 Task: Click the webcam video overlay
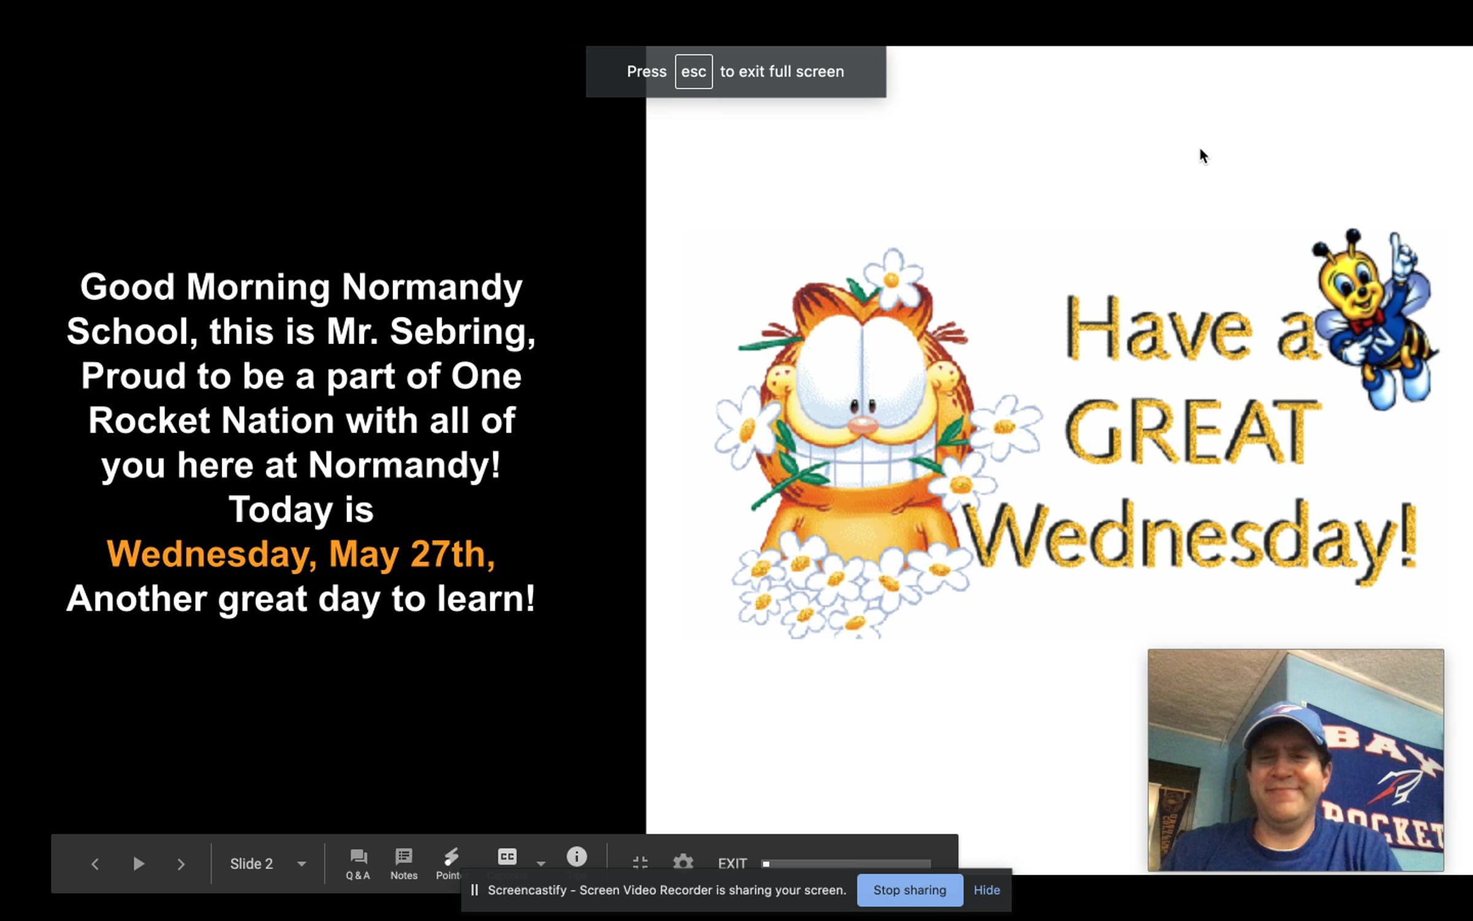pos(1296,760)
